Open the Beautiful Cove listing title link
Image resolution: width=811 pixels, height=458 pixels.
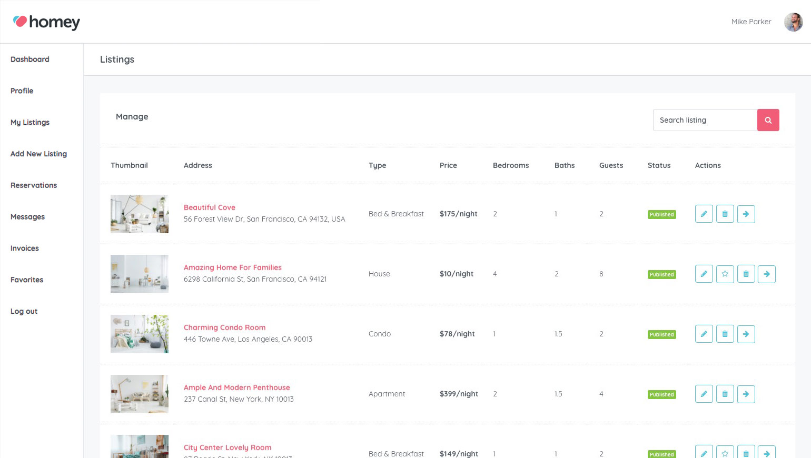pyautogui.click(x=210, y=207)
